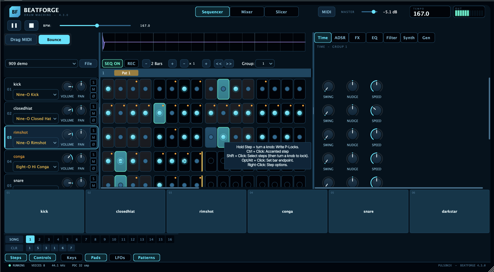Click the waveform display
The image size is (494, 272).
[x=204, y=42]
